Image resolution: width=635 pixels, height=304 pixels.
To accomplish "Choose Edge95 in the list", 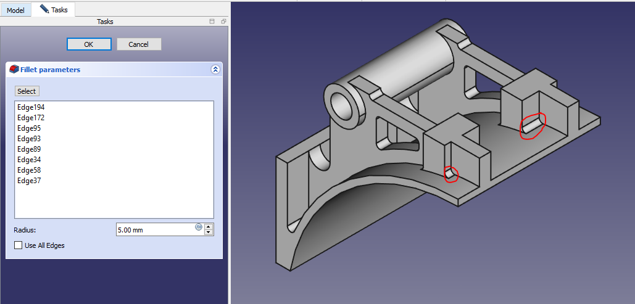I will (x=29, y=128).
